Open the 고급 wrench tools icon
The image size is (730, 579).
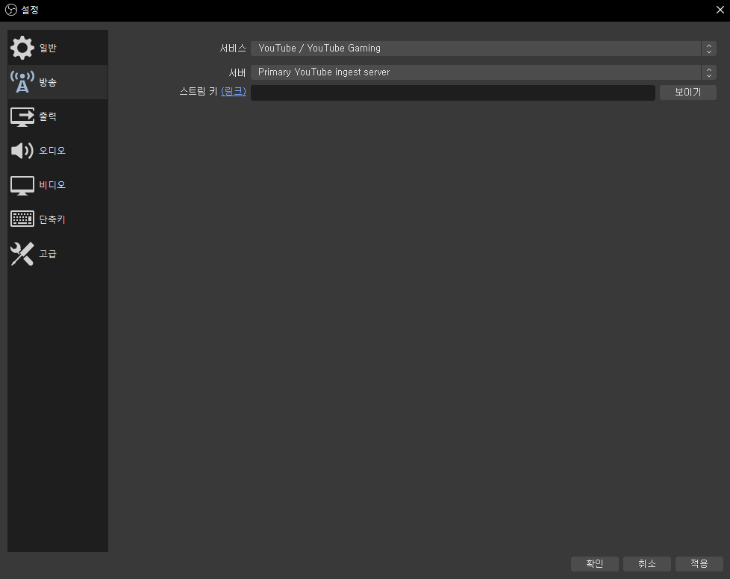[22, 254]
